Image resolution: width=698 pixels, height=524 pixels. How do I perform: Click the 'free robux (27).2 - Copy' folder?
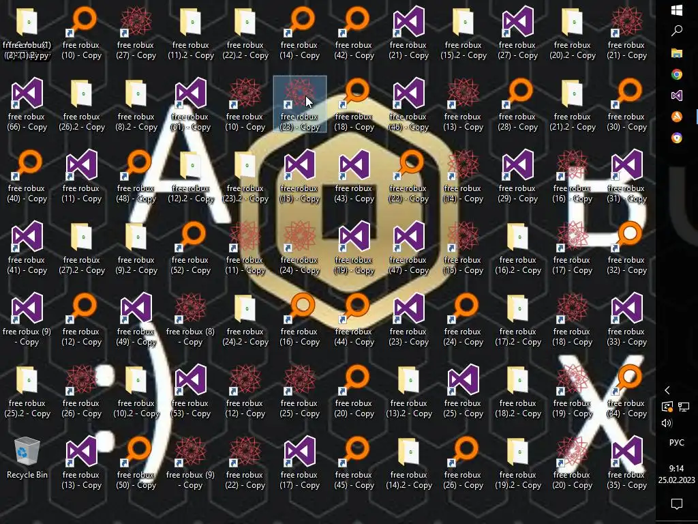pos(82,248)
